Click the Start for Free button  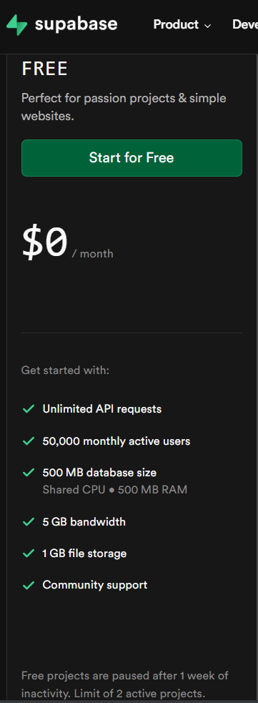pos(132,158)
